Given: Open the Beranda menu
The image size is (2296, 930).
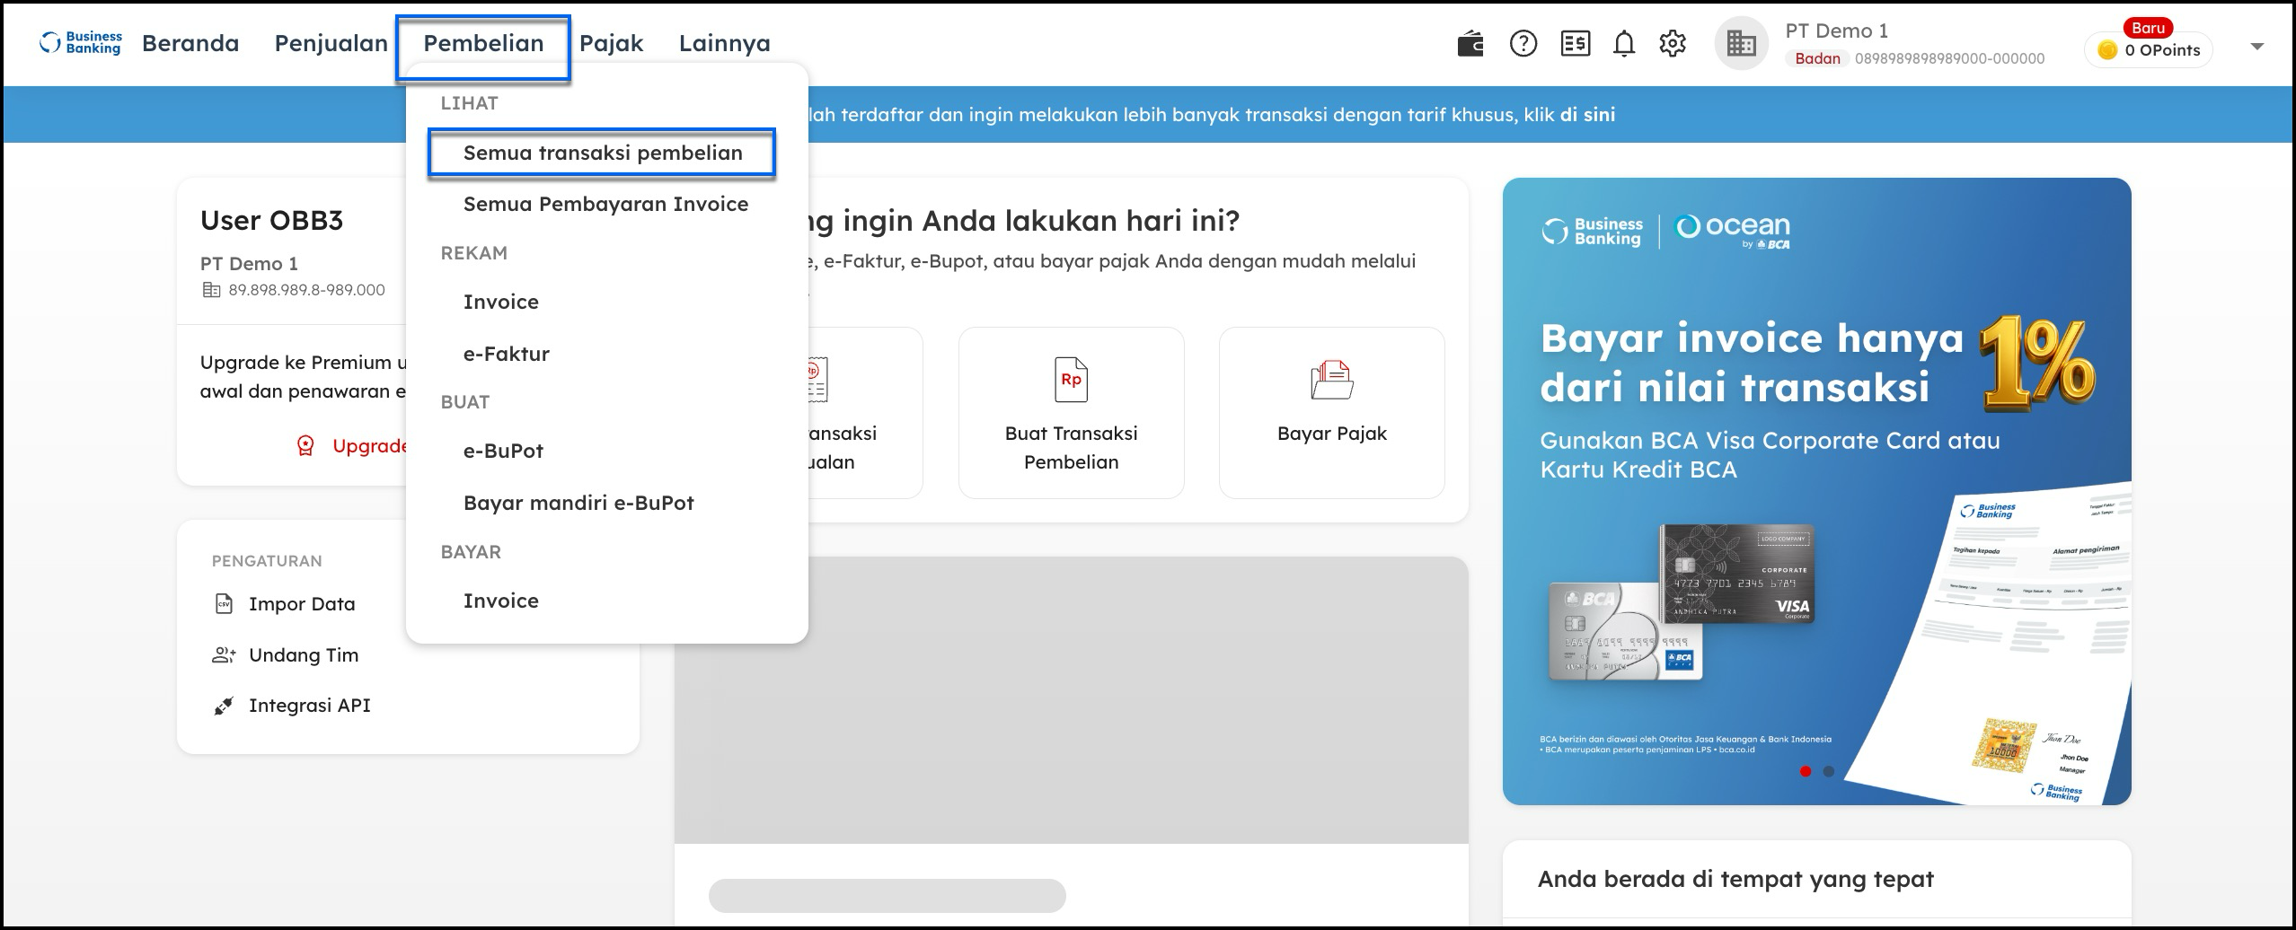Looking at the screenshot, I should (x=190, y=43).
